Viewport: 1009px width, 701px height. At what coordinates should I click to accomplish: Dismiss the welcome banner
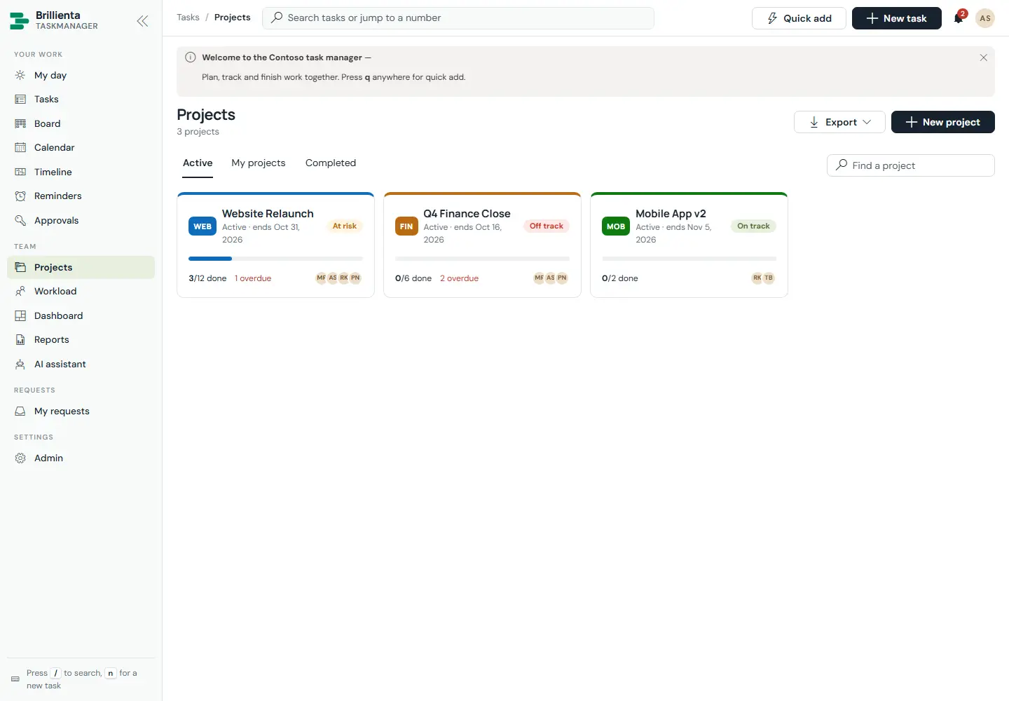pos(984,57)
